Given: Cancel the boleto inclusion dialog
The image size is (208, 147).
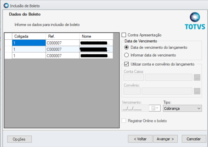Looking at the screenshot, I should tap(193, 139).
